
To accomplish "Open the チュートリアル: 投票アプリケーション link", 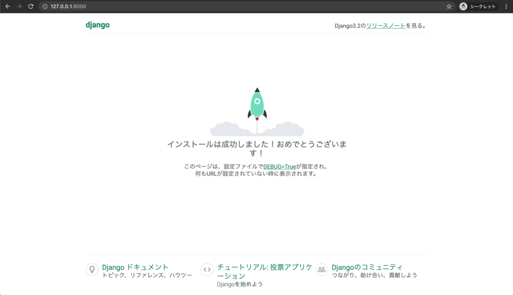I will point(265,271).
